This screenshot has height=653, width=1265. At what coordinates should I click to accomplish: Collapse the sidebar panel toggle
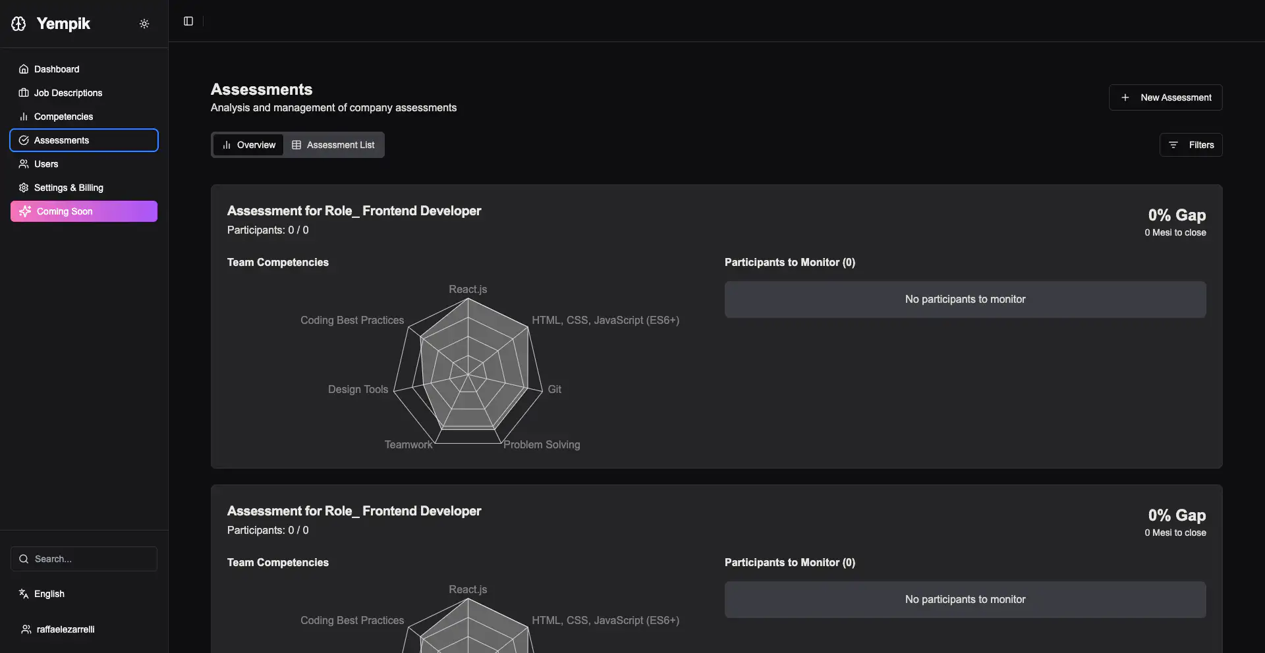coord(188,21)
